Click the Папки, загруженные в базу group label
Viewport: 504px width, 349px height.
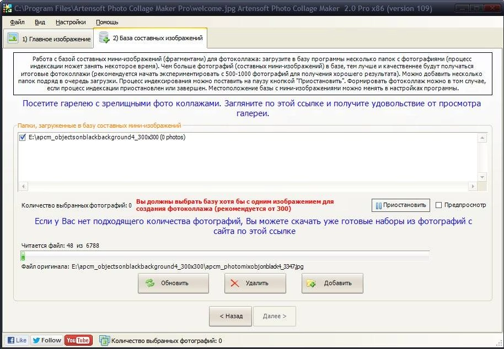pyautogui.click(x=99, y=126)
